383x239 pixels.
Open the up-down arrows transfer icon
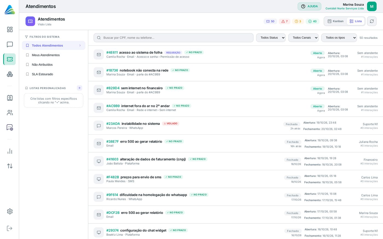coord(10,166)
